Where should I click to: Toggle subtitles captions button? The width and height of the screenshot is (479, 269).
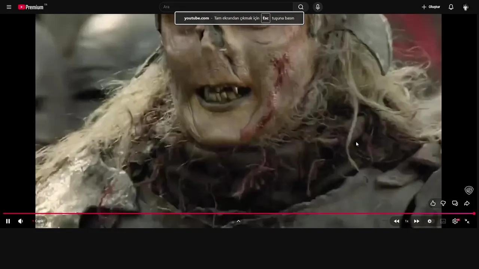tap(443, 221)
